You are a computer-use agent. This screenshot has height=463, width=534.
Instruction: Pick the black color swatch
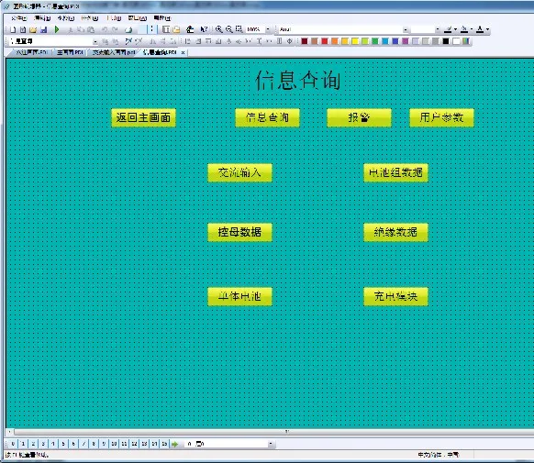[x=446, y=41]
